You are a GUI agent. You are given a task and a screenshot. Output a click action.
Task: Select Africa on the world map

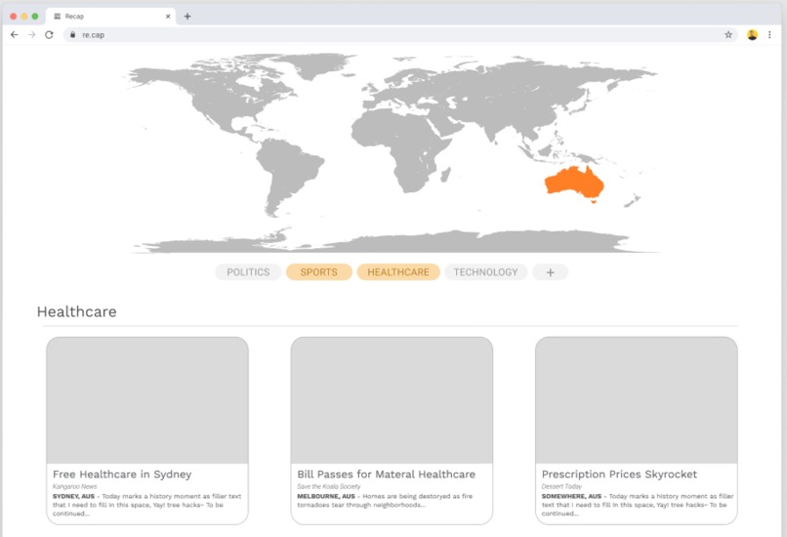pyautogui.click(x=401, y=148)
